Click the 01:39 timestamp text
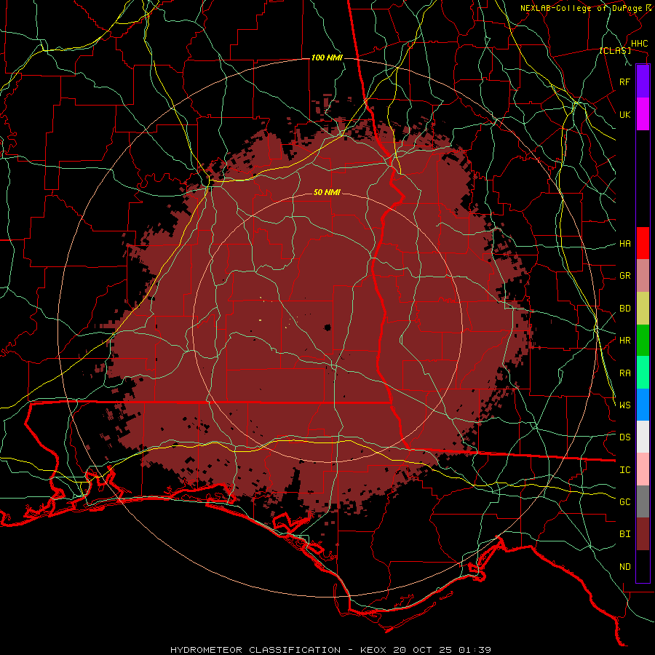This screenshot has height=655, width=655. click(475, 650)
